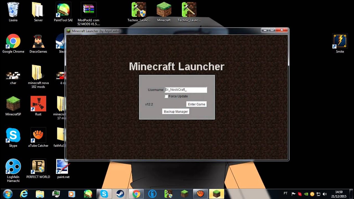This screenshot has height=199, width=354.
Task: Open Internet Explorer from the taskbar
Action: (x=24, y=194)
